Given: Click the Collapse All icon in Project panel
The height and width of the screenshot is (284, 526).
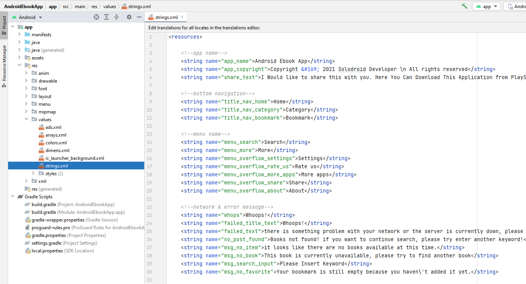Looking at the screenshot, I should [116, 17].
